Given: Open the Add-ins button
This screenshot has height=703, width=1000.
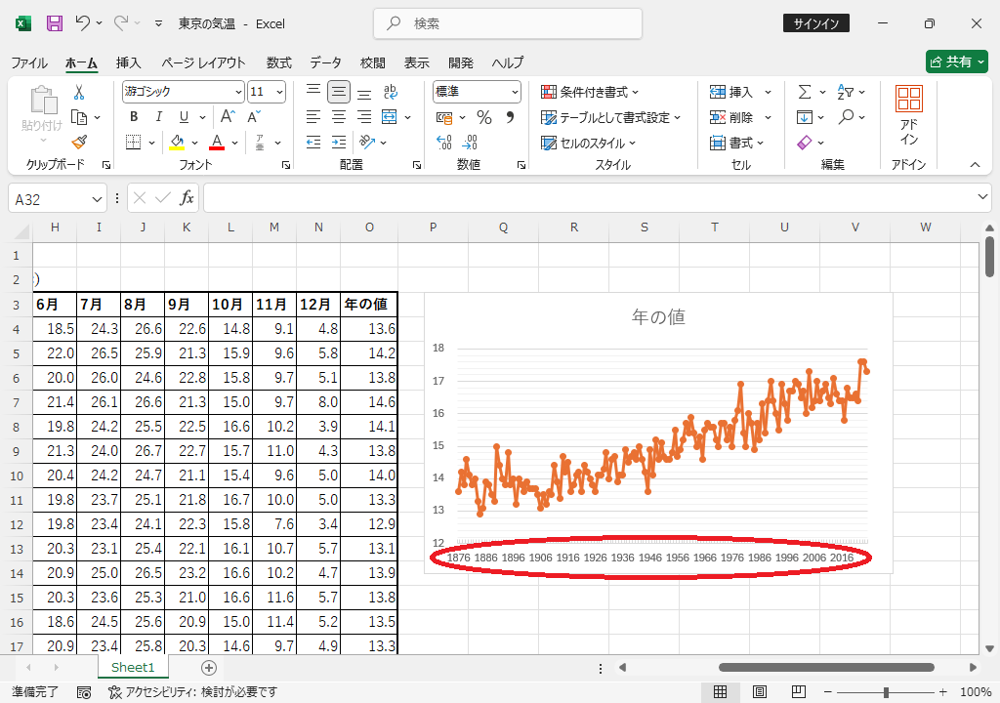Looking at the screenshot, I should (909, 115).
